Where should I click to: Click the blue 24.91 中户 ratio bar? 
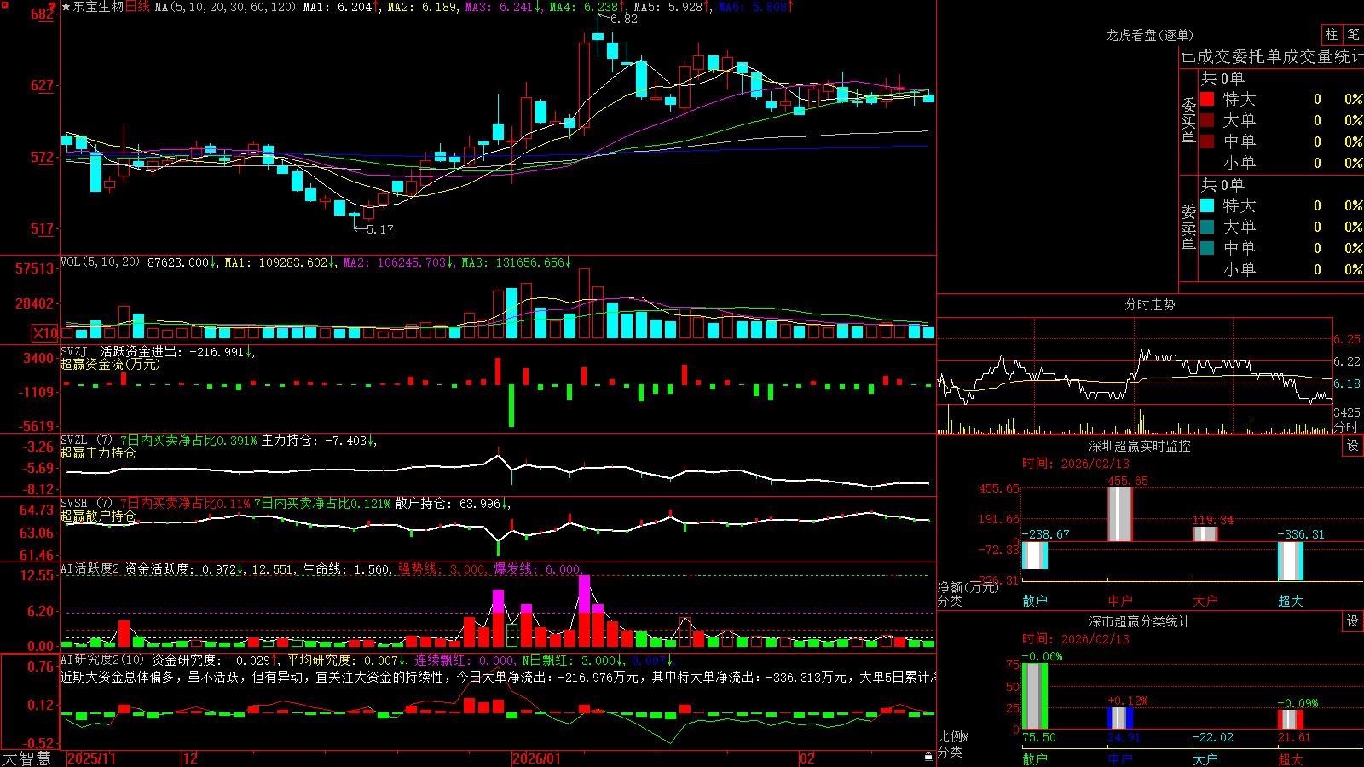[1120, 718]
